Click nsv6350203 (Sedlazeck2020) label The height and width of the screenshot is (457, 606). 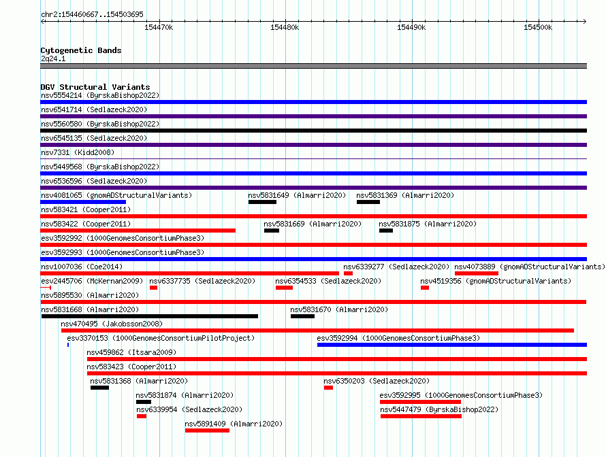point(377,381)
